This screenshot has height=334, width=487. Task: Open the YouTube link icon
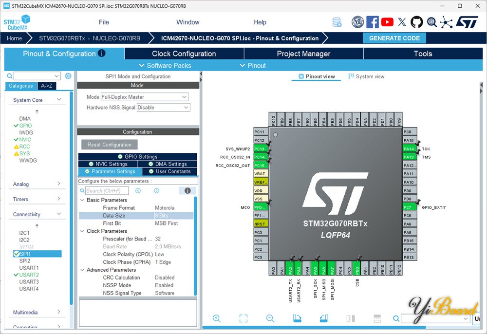(387, 22)
